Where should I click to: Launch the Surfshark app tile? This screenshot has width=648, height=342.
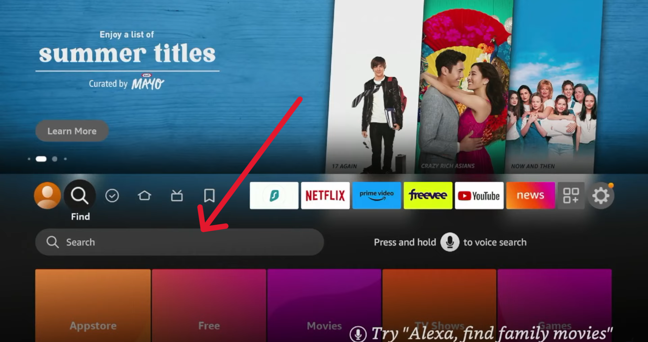(x=274, y=195)
